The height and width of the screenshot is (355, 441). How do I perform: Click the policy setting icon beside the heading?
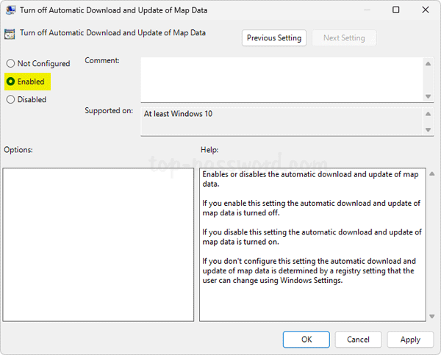click(x=10, y=33)
